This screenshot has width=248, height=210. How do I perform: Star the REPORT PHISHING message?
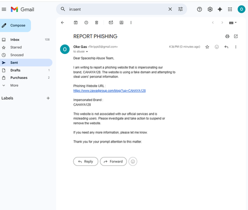207,47
